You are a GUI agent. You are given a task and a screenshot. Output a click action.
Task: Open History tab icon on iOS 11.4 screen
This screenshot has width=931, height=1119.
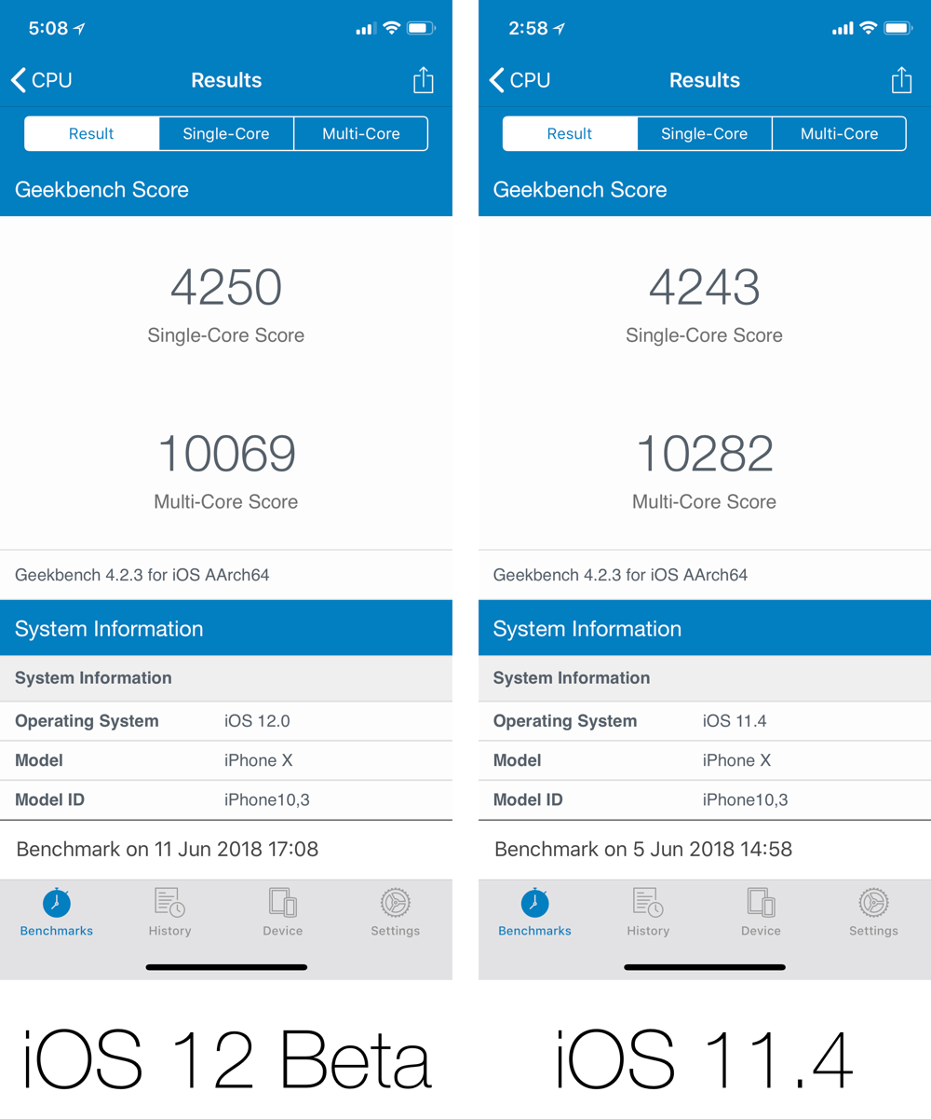(648, 903)
